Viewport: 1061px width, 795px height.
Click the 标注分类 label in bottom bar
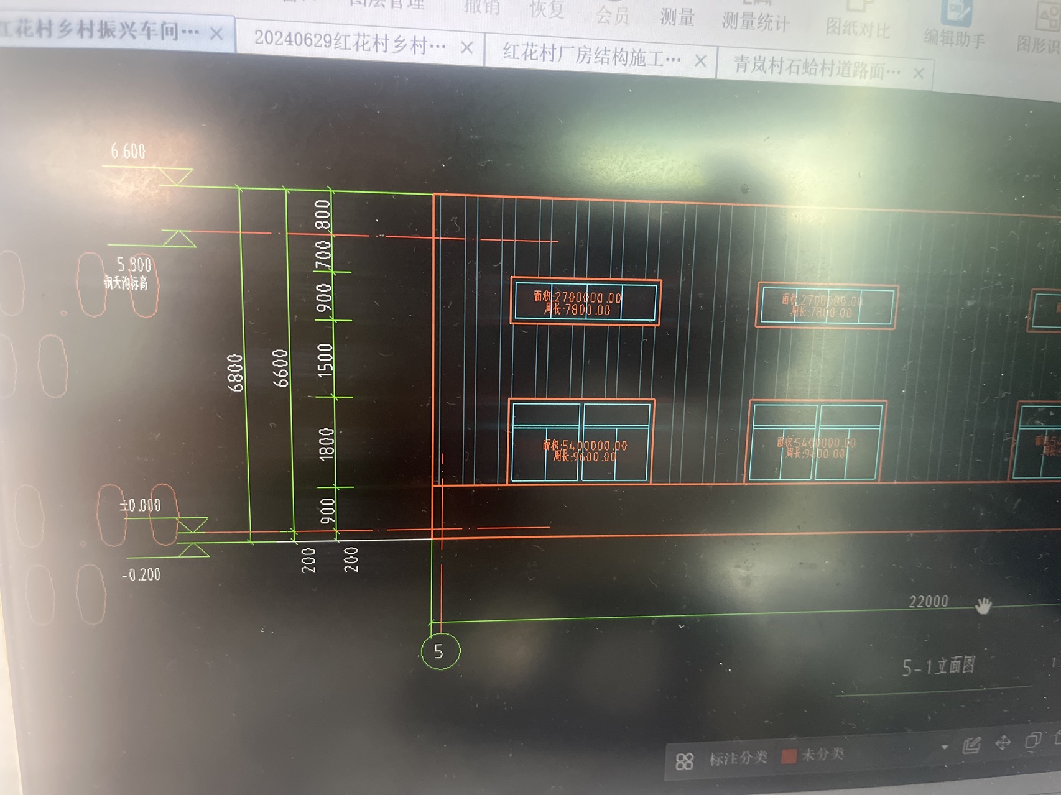pyautogui.click(x=738, y=758)
